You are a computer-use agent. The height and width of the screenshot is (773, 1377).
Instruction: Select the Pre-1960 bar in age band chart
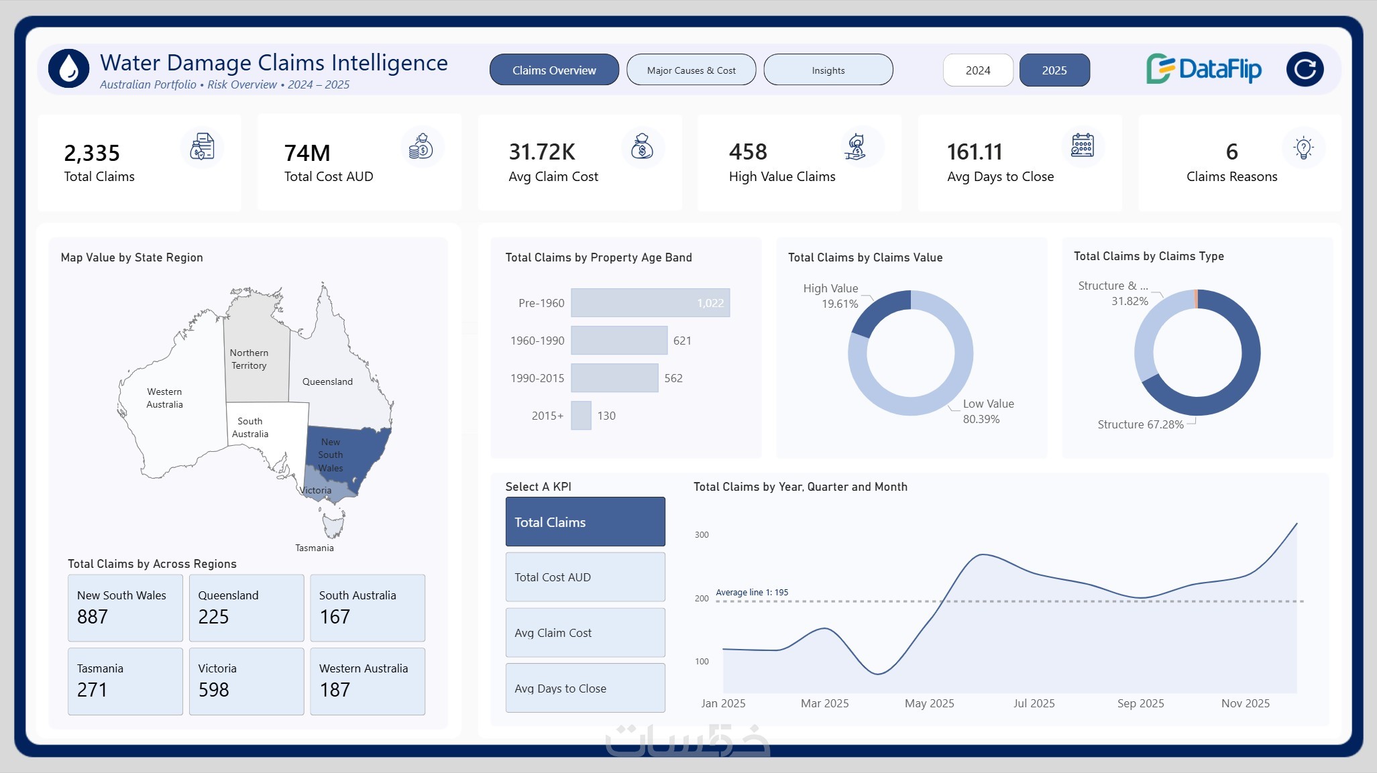point(650,303)
